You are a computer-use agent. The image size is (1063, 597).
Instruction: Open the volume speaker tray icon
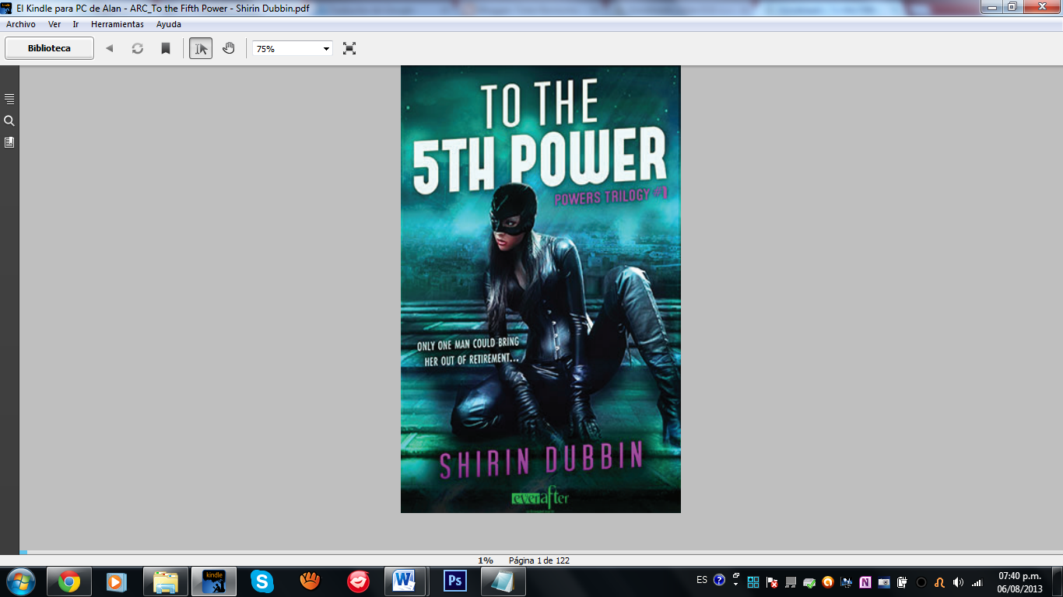(958, 582)
